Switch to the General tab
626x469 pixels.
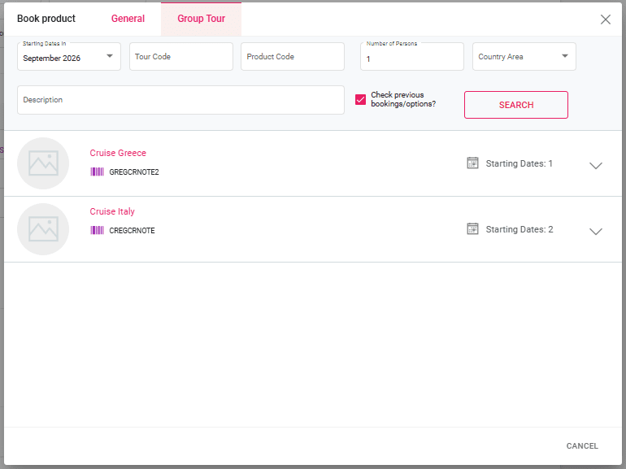pyautogui.click(x=128, y=19)
